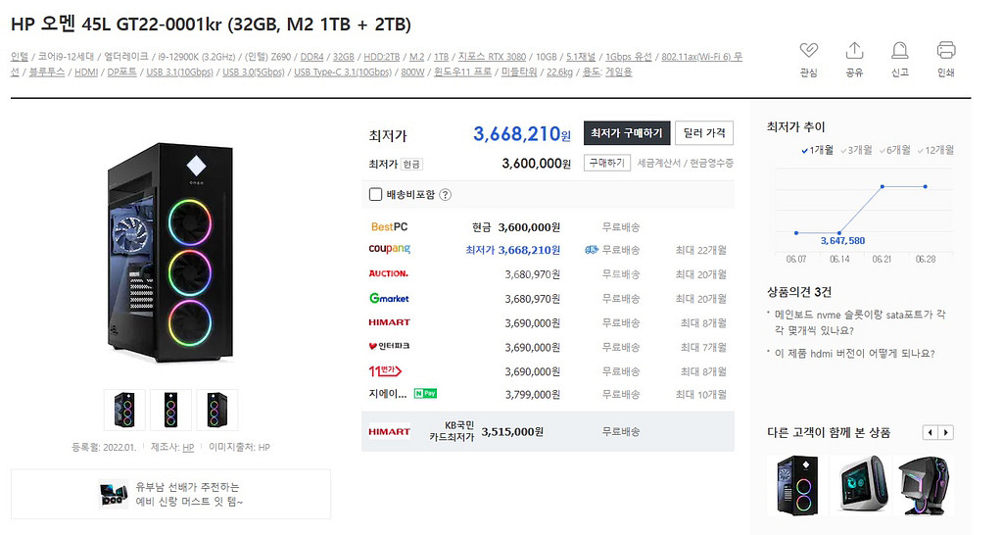Click the BestPC seller logo
1003x535 pixels.
coord(389,226)
